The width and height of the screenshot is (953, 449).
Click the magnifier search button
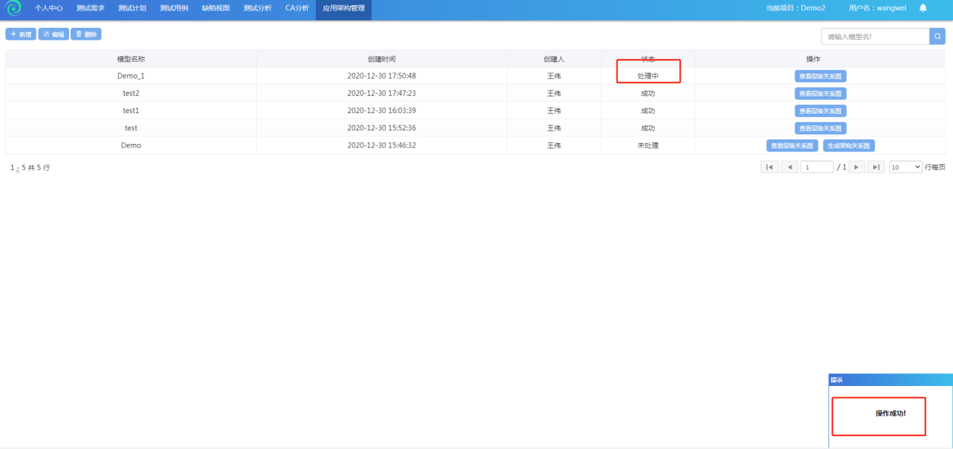click(x=937, y=36)
